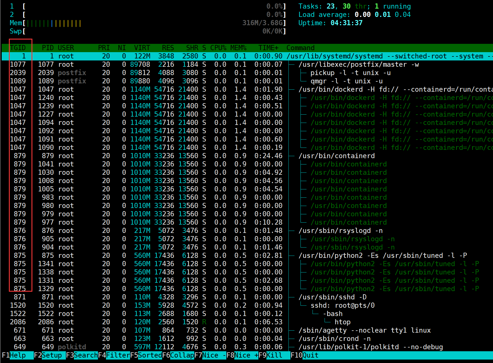The image size is (493, 363).
Task: Sort by the RES column header
Action: (168, 48)
